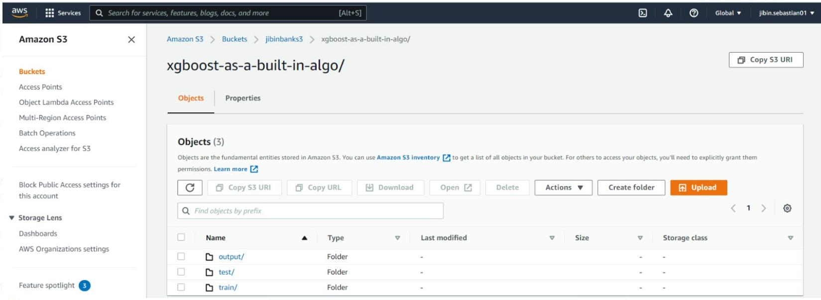Click the AWS logo
The width and height of the screenshot is (821, 300).
[x=20, y=12]
